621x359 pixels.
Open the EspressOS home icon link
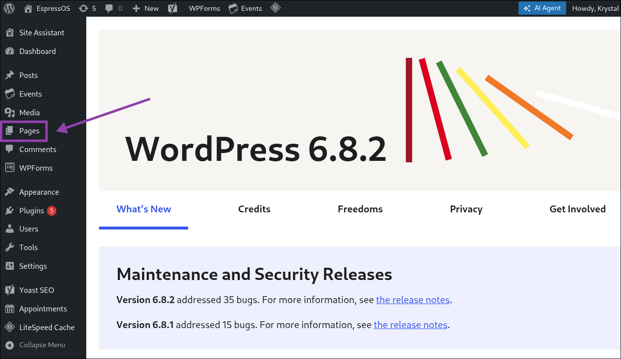(28, 8)
